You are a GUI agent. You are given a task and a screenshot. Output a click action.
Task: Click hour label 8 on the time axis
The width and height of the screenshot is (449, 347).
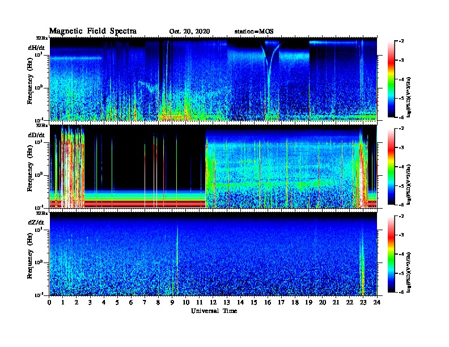tap(158, 302)
